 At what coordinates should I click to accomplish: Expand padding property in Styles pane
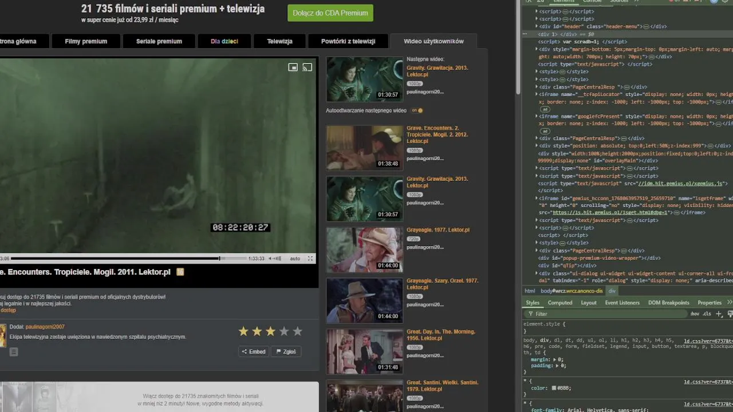click(558, 366)
